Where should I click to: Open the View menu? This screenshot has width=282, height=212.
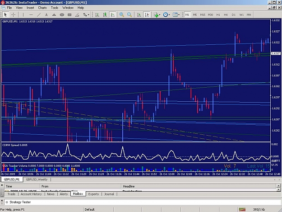point(19,8)
